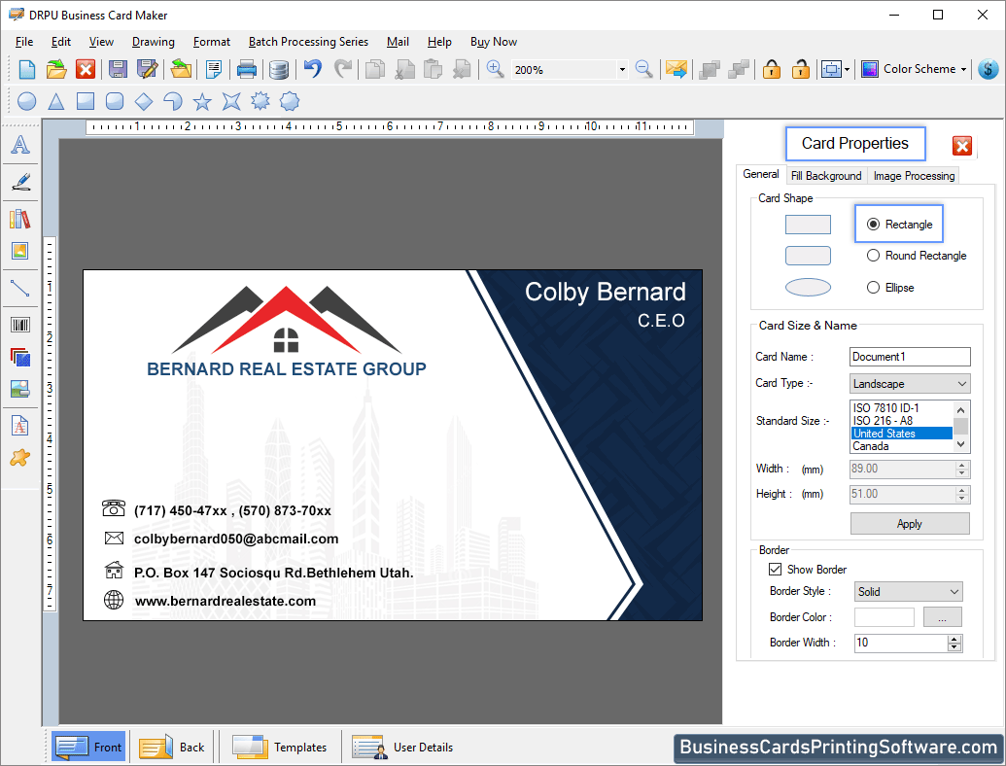The width and height of the screenshot is (1006, 766).
Task: Click the Apply button
Action: 910,524
